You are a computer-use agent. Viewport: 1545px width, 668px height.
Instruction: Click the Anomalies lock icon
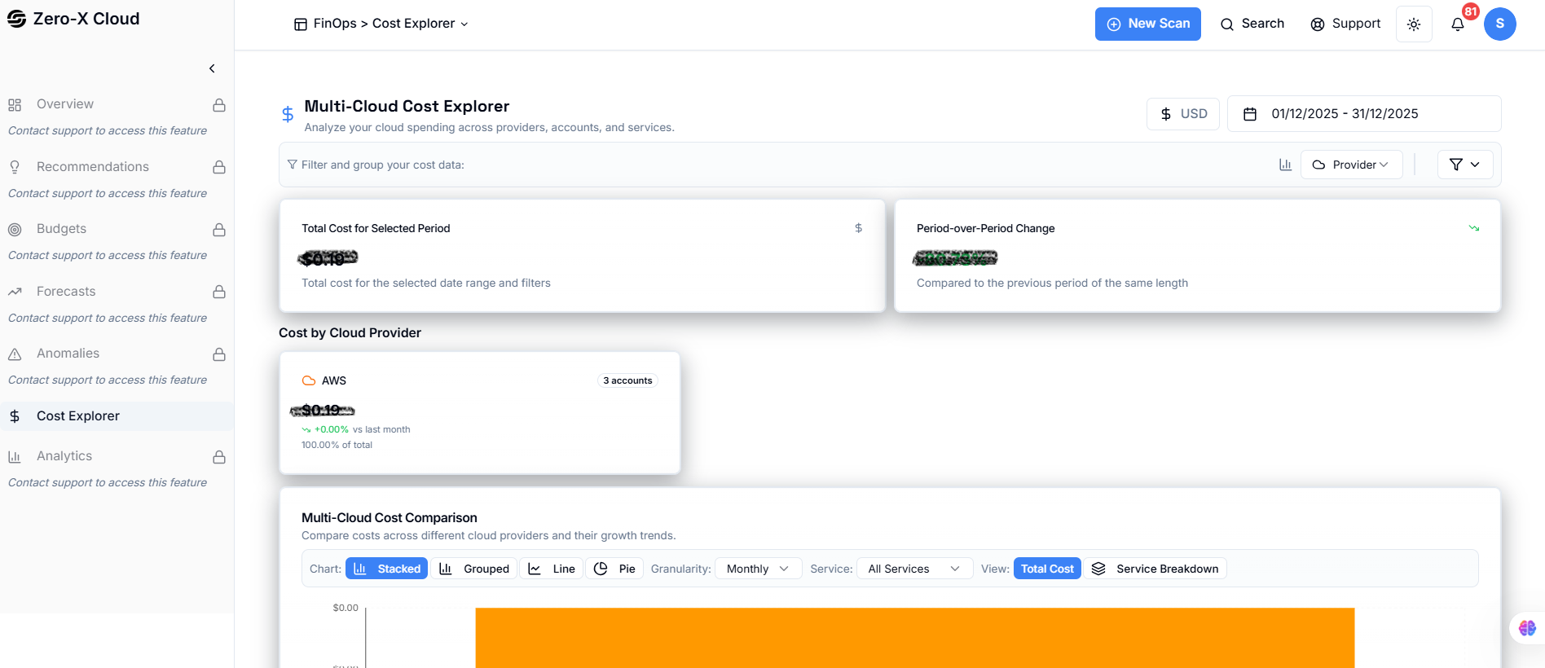coord(219,354)
